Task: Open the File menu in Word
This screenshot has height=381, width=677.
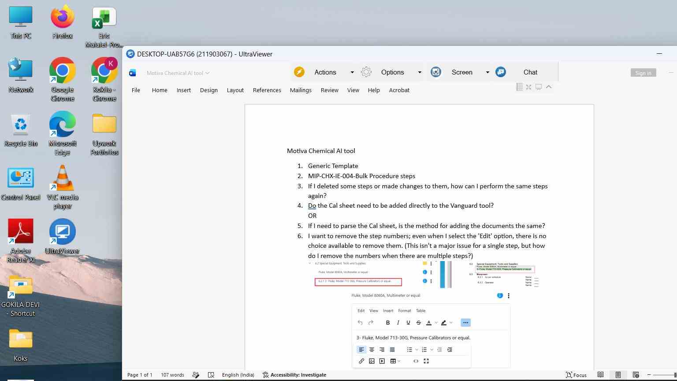Action: 136,90
